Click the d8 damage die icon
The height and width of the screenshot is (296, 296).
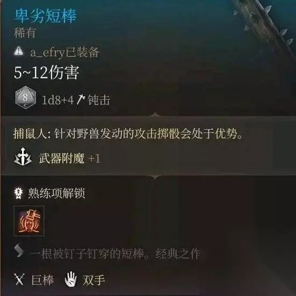pos(25,98)
